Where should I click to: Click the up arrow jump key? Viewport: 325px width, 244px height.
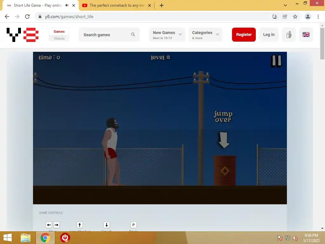pyautogui.click(x=80, y=225)
